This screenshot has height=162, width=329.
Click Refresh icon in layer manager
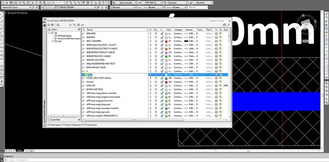pos(224,25)
